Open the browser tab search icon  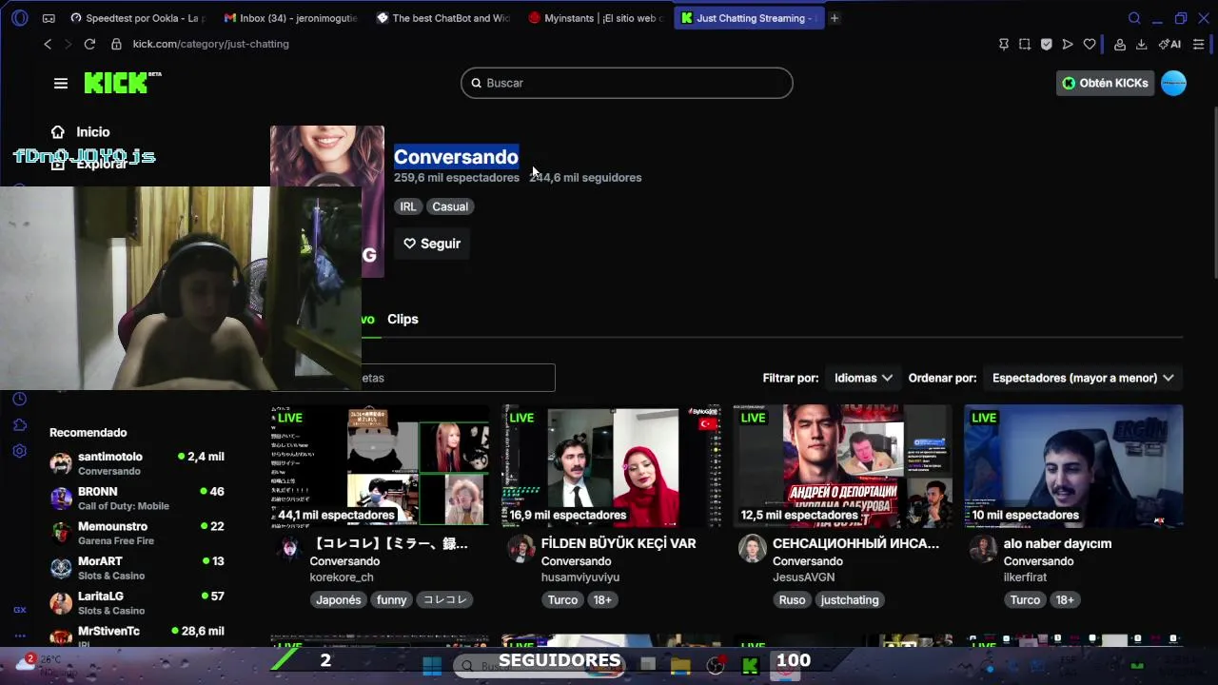click(1134, 18)
